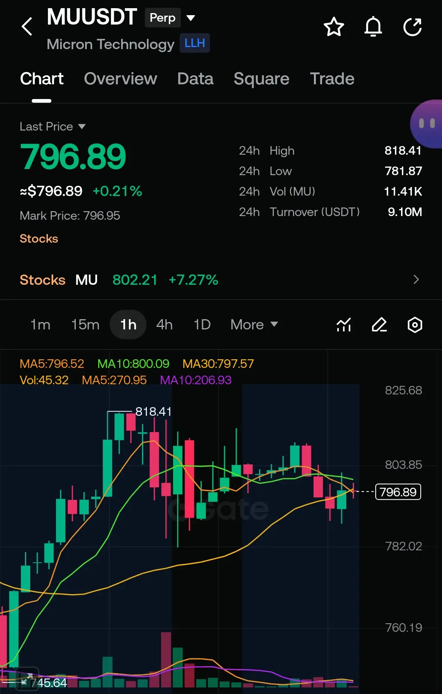The height and width of the screenshot is (694, 442).
Task: Tap the MA30:797.57 indicator label
Action: click(x=218, y=363)
